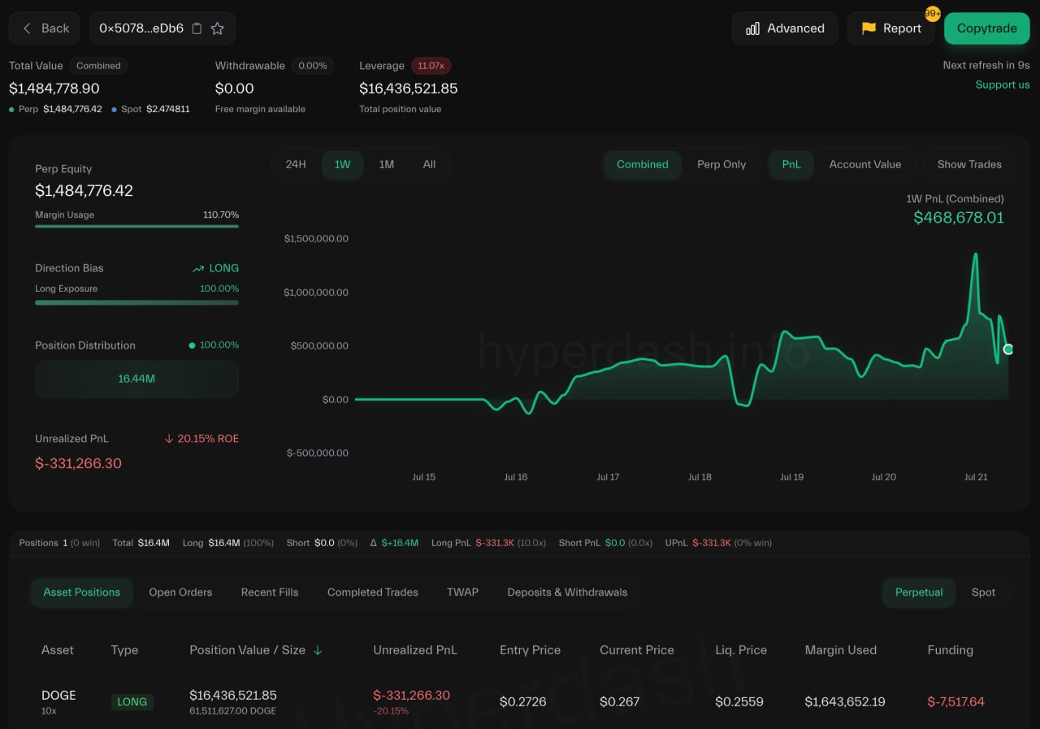Click the chart's current data point marker
Image resolution: width=1040 pixels, height=729 pixels.
(1008, 349)
